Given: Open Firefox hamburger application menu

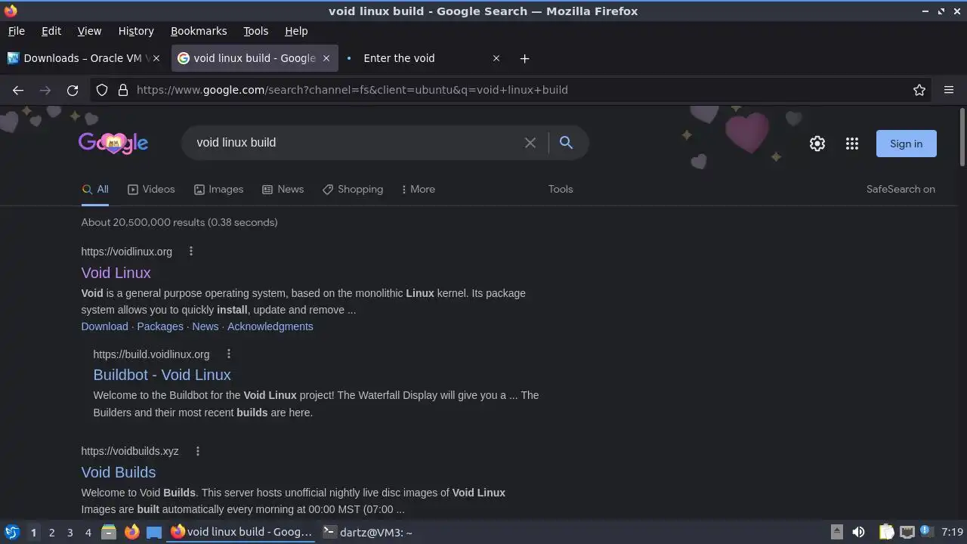Looking at the screenshot, I should (x=949, y=90).
